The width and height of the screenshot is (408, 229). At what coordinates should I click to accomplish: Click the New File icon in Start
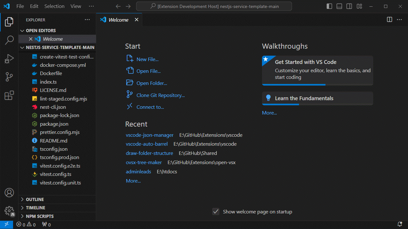click(x=129, y=59)
